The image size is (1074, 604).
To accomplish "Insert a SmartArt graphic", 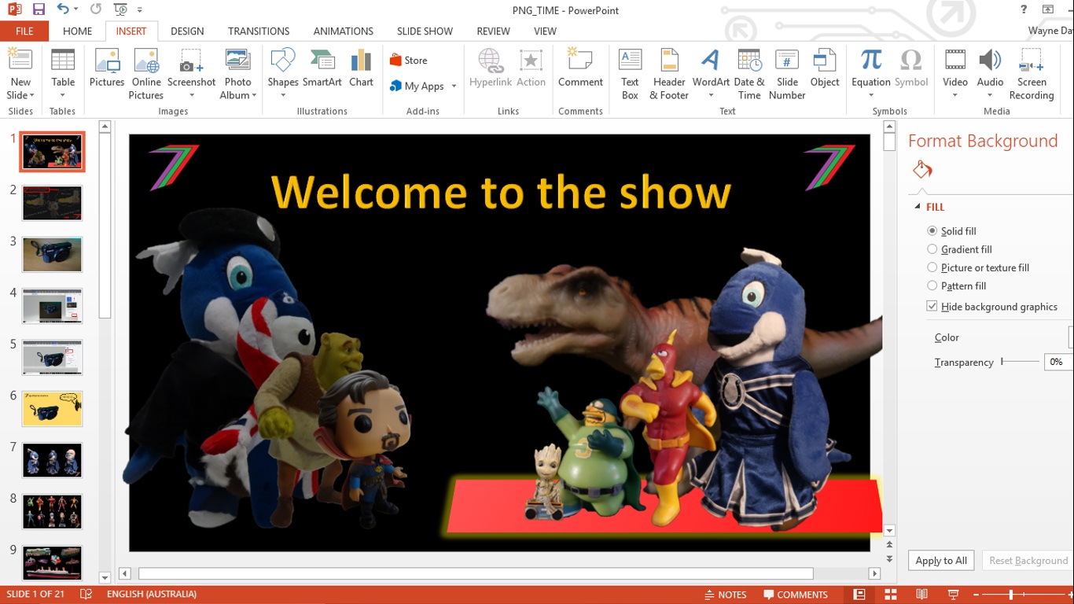I will (322, 68).
